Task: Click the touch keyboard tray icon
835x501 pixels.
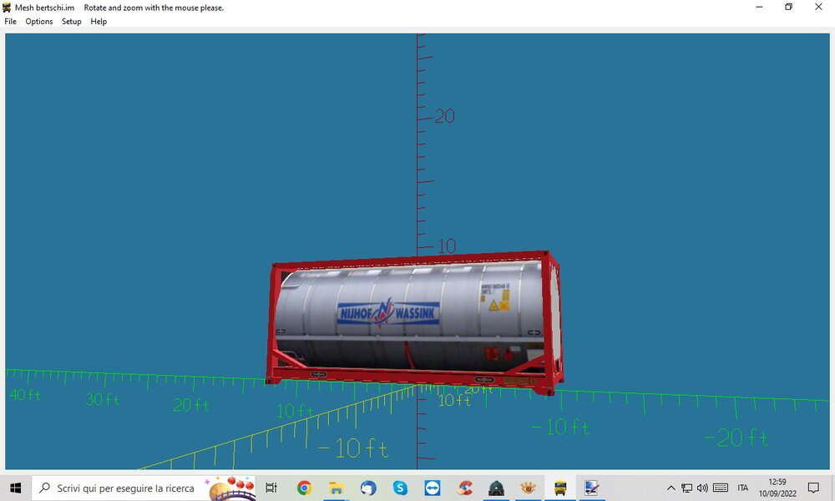Action: pyautogui.click(x=721, y=488)
